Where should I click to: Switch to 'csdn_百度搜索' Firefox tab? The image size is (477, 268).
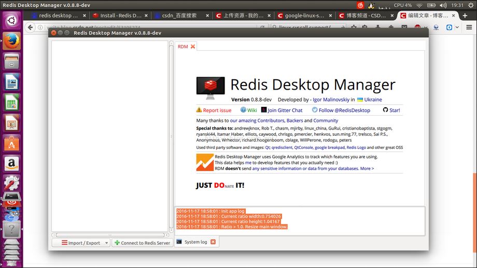point(182,15)
